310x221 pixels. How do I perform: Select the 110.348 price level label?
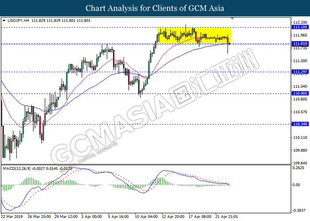tap(300, 124)
